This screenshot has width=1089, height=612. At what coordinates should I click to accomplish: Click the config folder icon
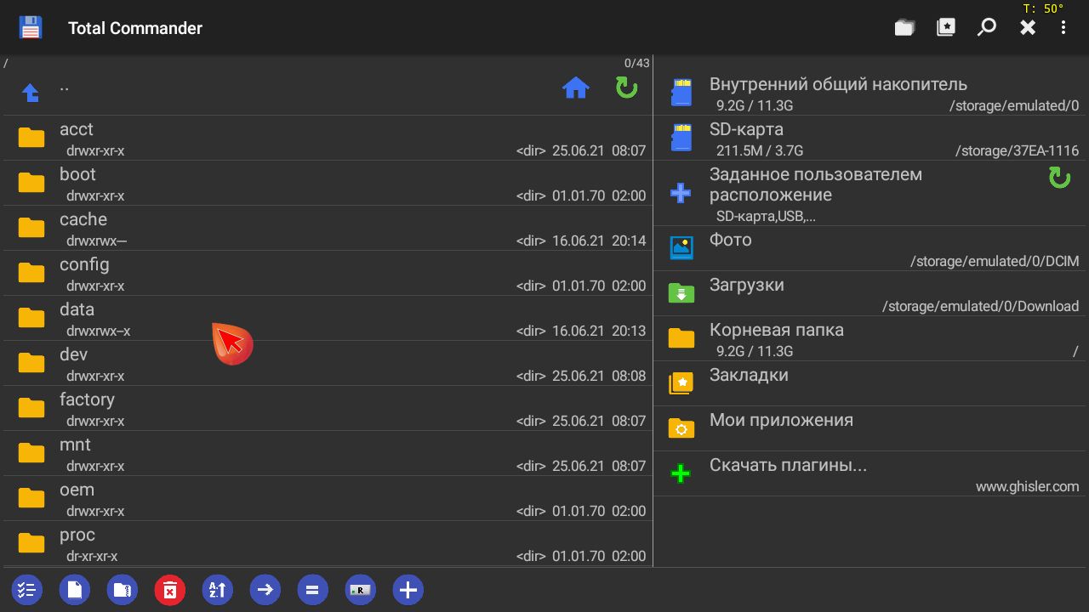[31, 273]
